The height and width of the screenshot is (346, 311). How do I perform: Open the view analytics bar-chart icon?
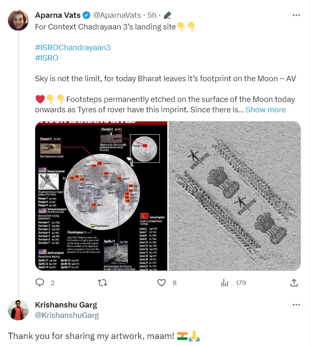[x=224, y=283]
